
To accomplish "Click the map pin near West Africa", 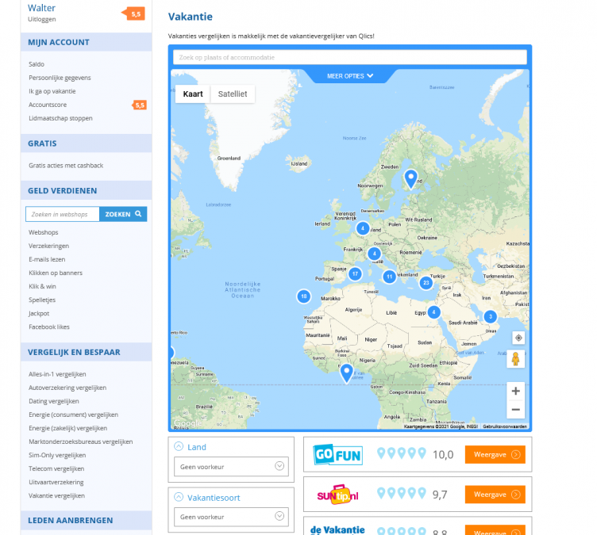I will (346, 372).
